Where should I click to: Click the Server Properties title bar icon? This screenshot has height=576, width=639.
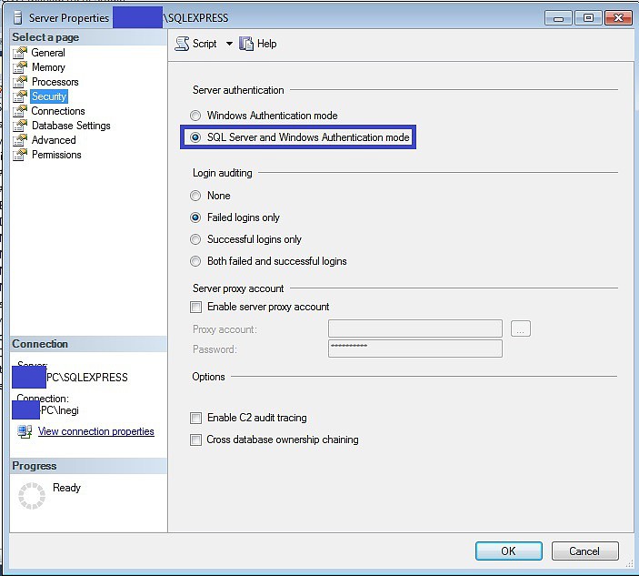17,18
